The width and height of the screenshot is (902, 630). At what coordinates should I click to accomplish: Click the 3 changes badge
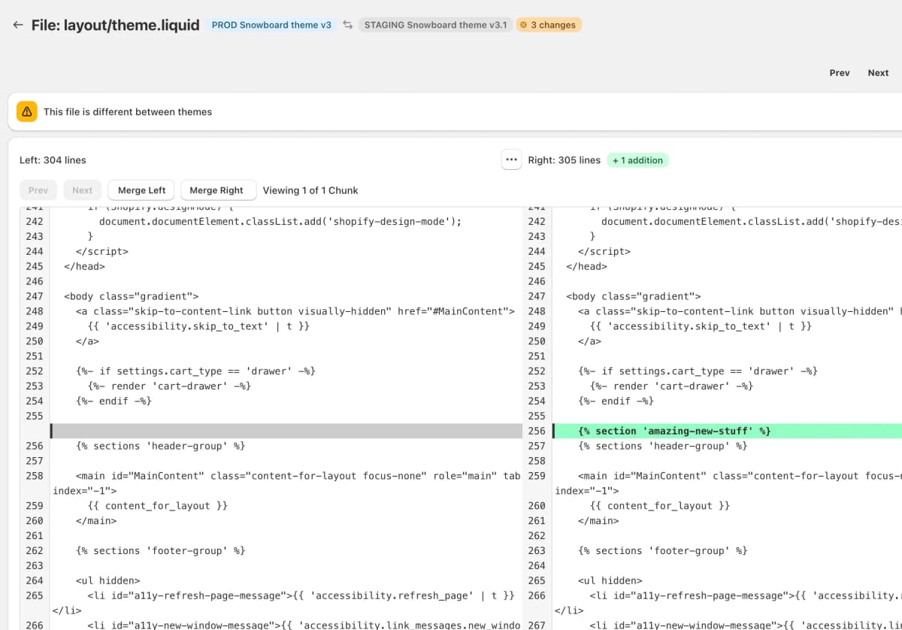tap(549, 24)
